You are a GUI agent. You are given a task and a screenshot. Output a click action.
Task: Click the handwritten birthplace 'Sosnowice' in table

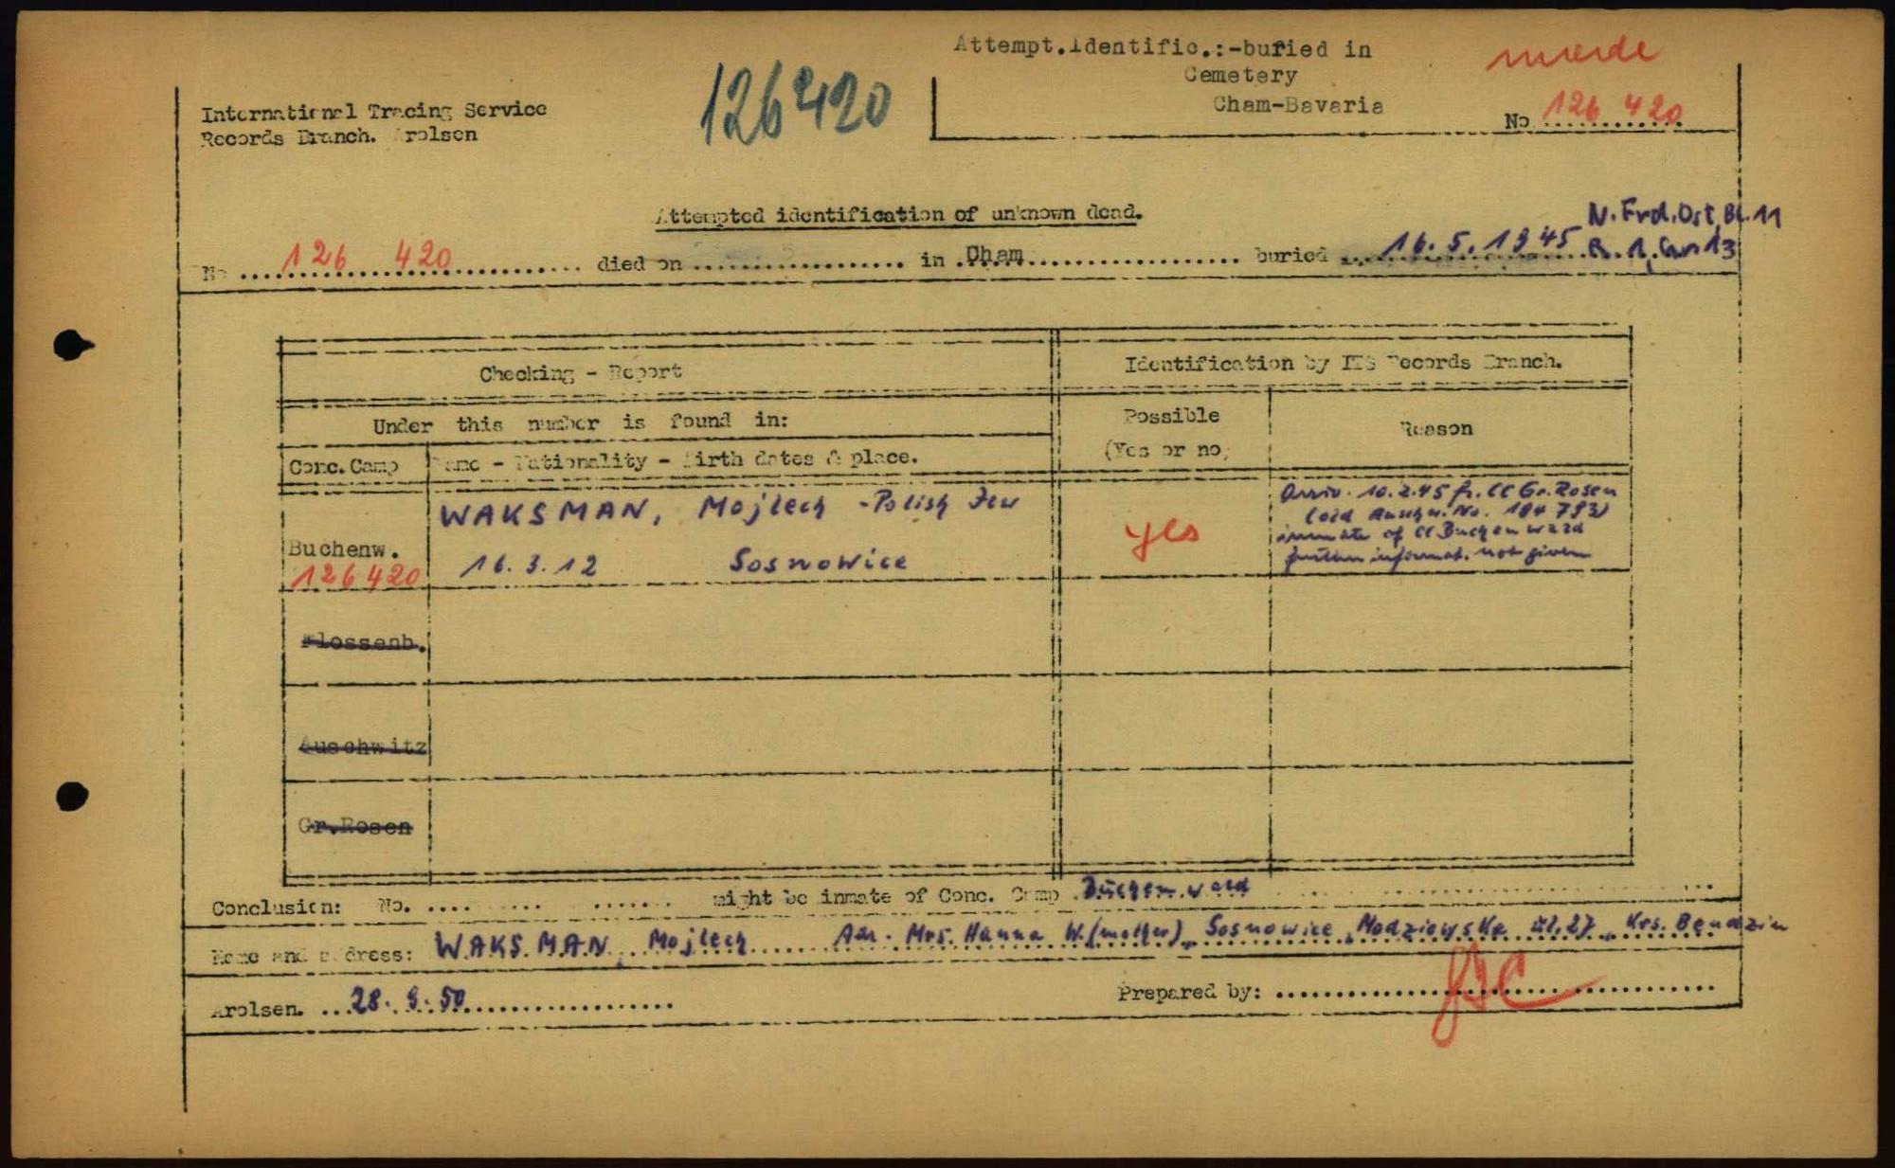(817, 562)
